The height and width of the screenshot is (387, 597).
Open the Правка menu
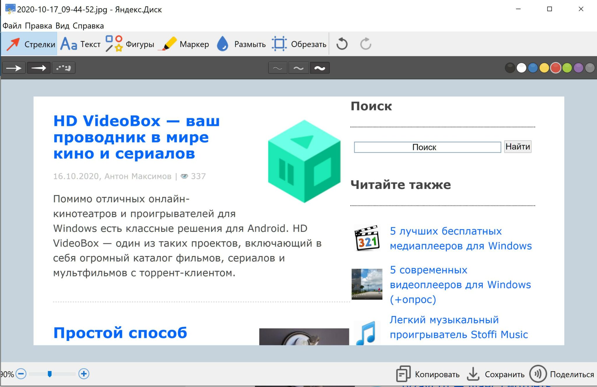pos(38,26)
